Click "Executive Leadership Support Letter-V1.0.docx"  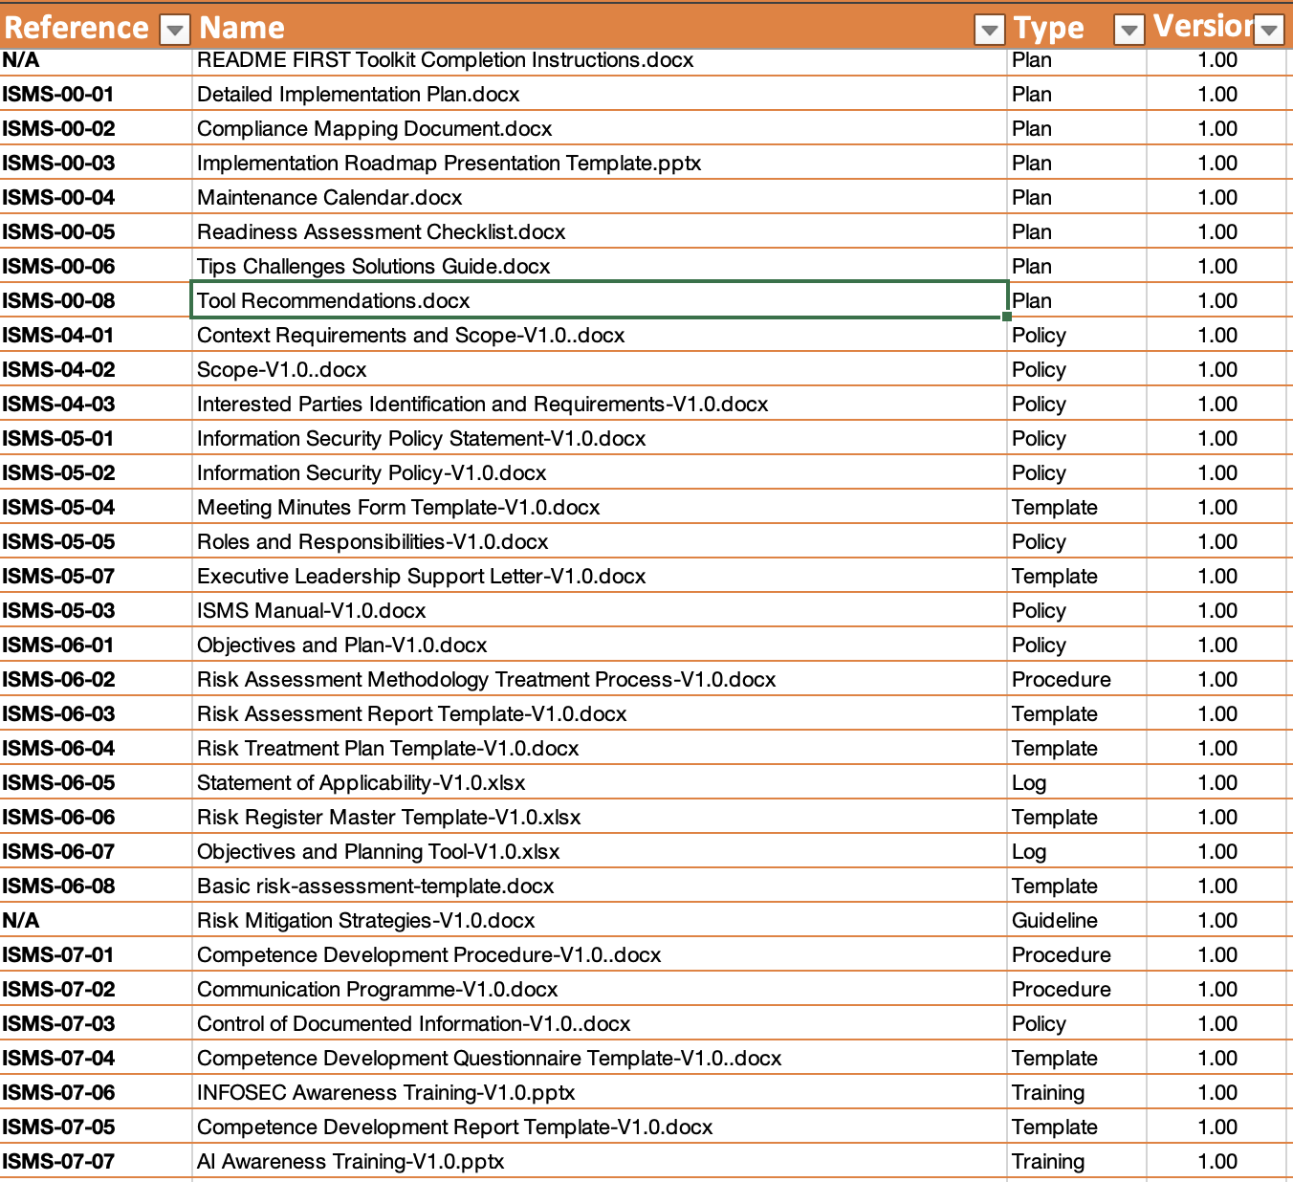point(600,576)
